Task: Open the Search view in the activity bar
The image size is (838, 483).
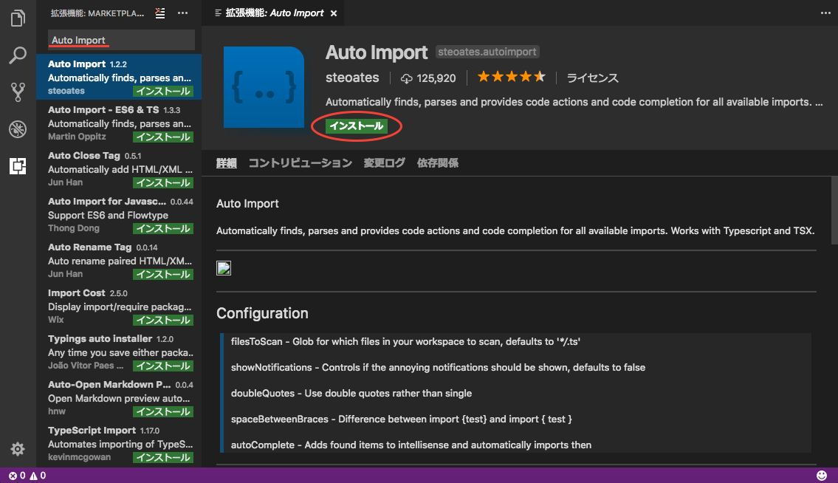Action: (17, 55)
